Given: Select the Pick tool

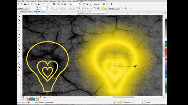Looking at the screenshot, I should pos(19,12).
